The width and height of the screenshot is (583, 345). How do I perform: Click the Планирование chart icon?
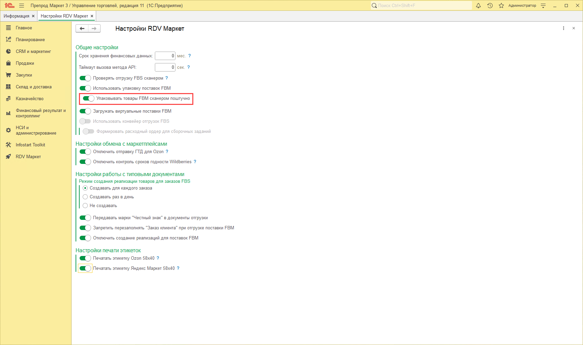tap(8, 39)
